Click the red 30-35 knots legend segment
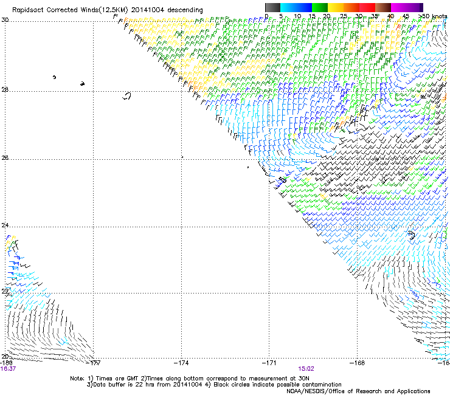Screen dimensions: 450x395 [367, 7]
